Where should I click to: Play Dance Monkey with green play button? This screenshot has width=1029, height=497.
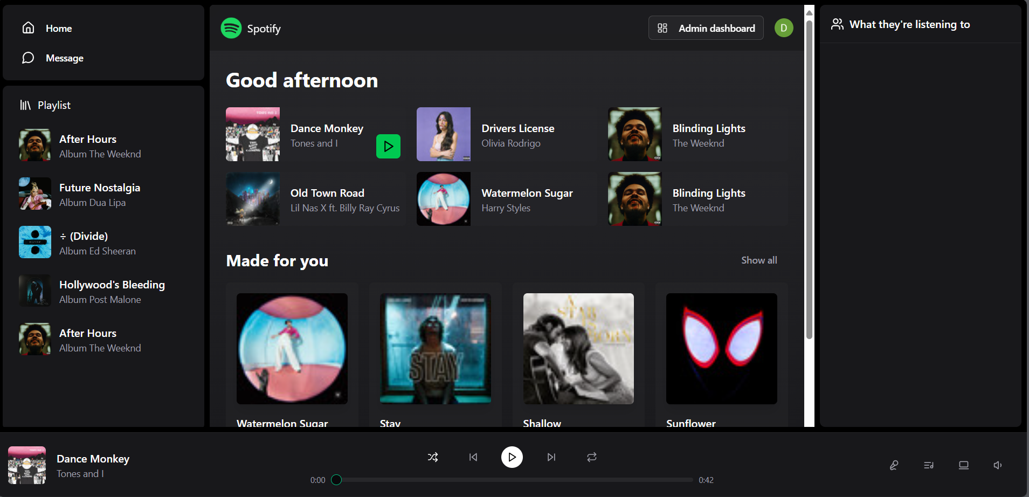click(x=388, y=146)
